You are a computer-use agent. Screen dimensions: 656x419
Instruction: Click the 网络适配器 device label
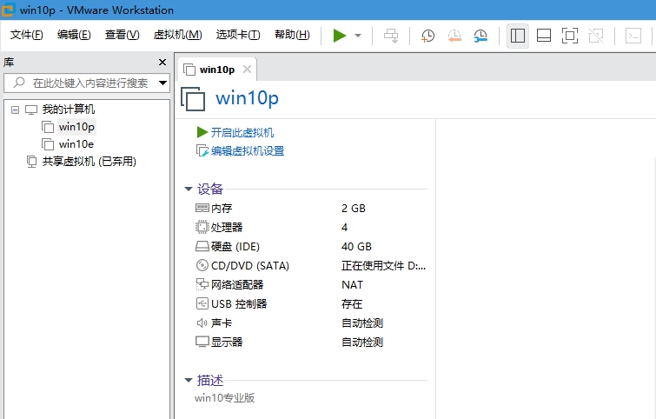[x=237, y=285]
